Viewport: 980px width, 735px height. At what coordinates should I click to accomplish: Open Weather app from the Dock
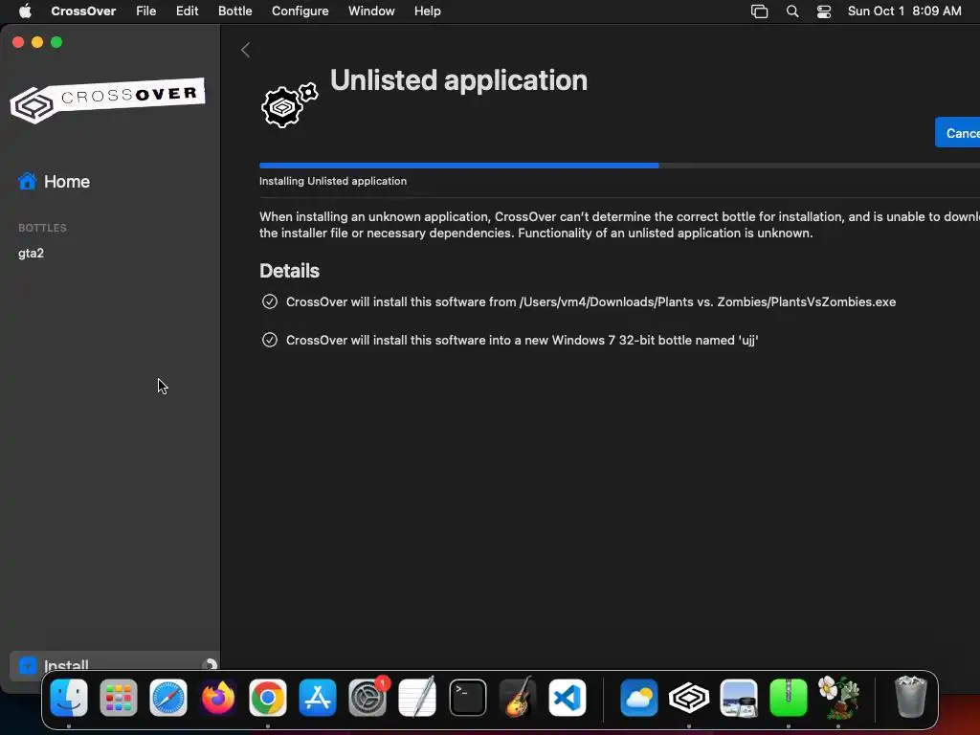(x=638, y=697)
